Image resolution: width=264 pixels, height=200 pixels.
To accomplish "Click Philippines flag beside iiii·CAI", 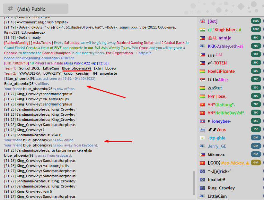I will 202,54.
